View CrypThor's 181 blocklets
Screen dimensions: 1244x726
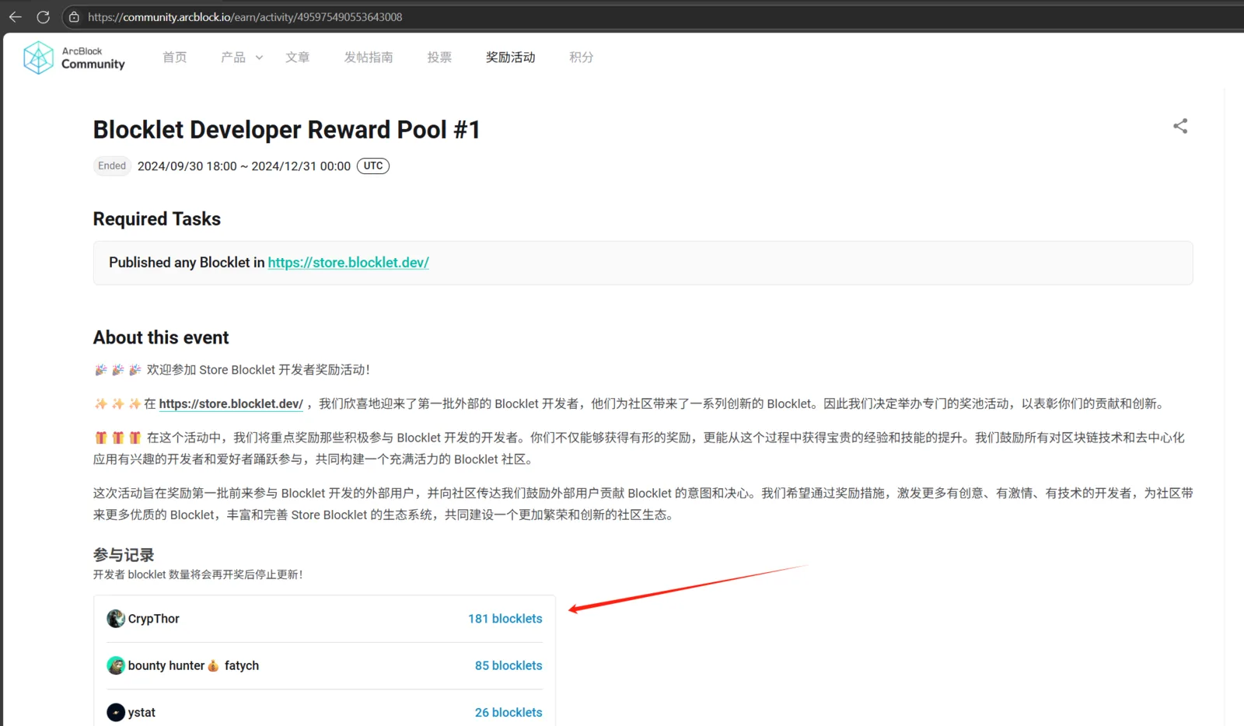coord(505,619)
